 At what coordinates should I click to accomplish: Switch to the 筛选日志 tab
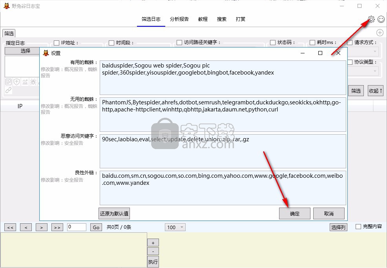pyautogui.click(x=151, y=19)
